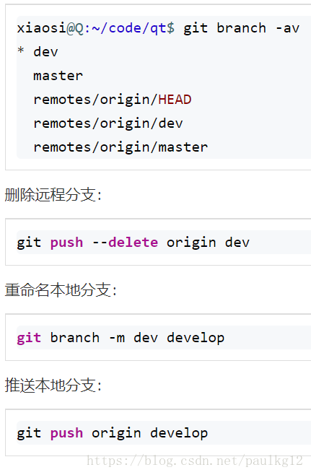Select the '* dev' current branch line

click(38, 51)
